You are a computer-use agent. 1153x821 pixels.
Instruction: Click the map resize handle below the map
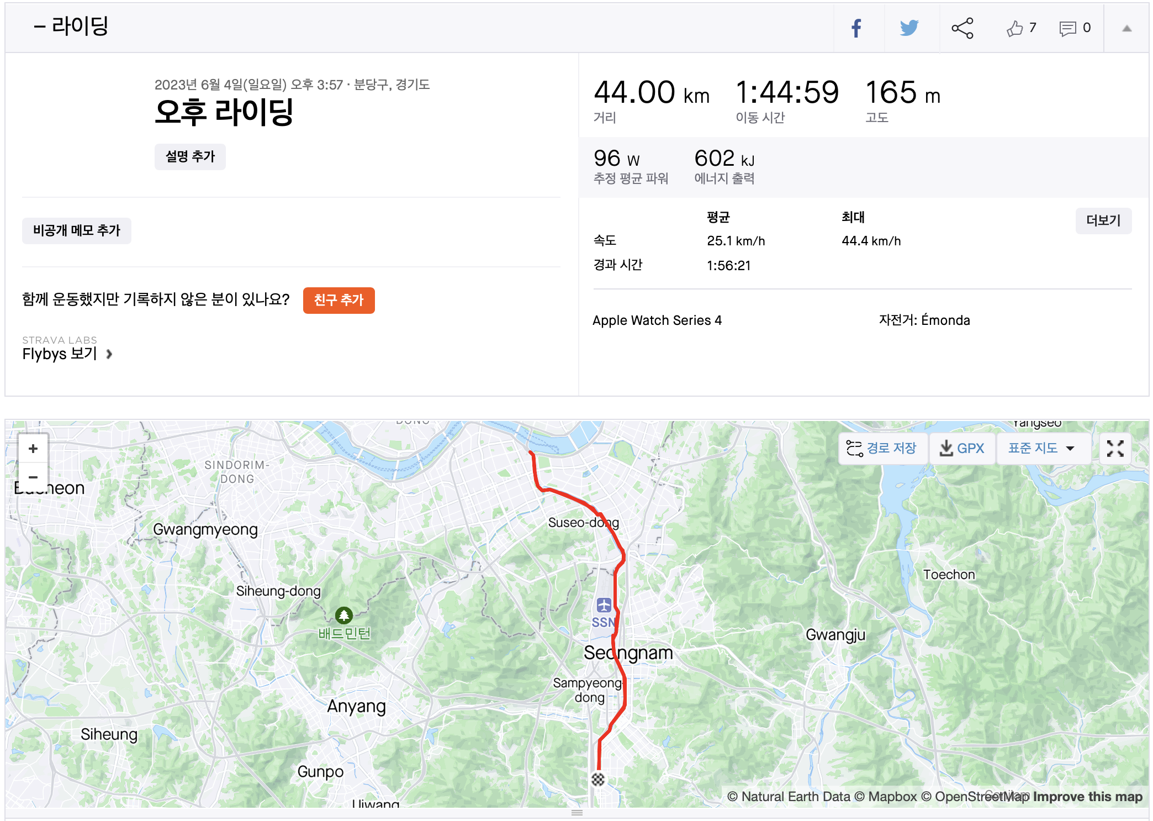(x=577, y=813)
